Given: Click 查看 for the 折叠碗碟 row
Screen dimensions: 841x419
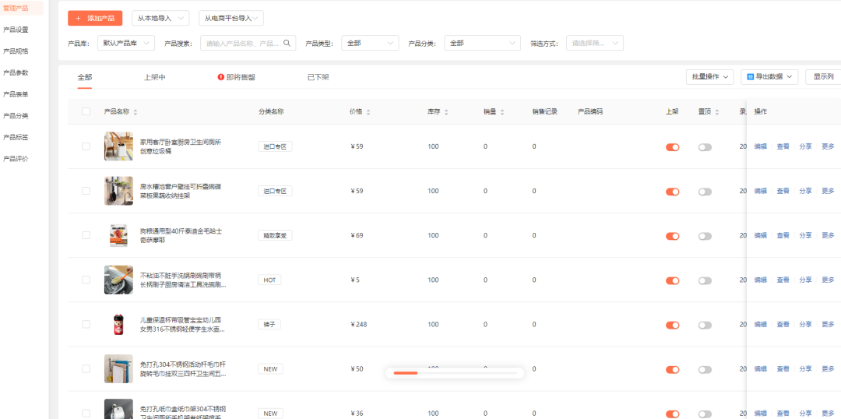Looking at the screenshot, I should 783,191.
